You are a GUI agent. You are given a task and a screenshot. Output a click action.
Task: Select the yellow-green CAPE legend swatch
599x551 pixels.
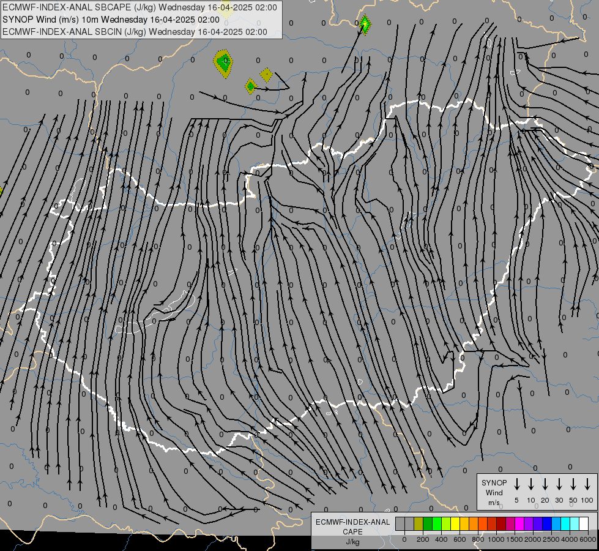point(446,523)
